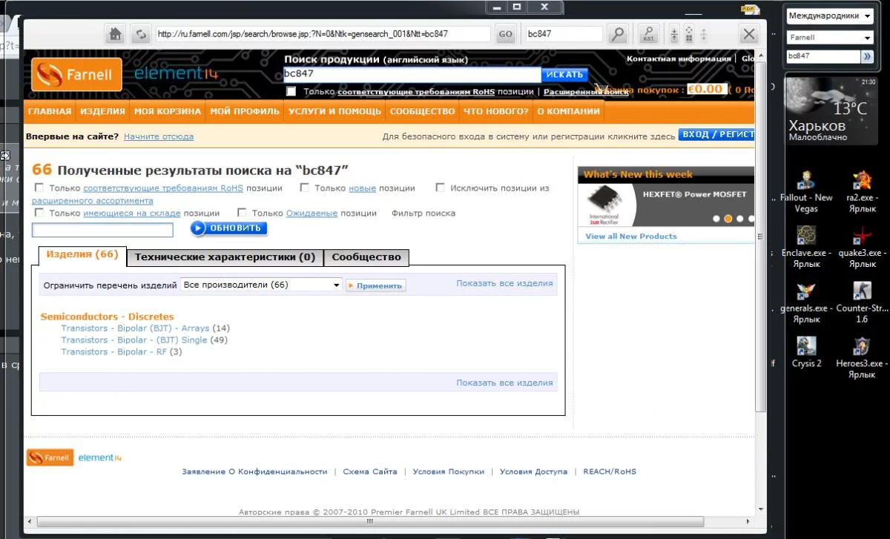
Task: Click the expand arrows icon right of grid icon
Action: (x=703, y=34)
